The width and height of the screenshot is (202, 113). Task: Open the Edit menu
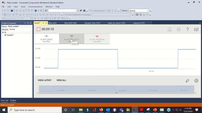(x=9, y=7)
